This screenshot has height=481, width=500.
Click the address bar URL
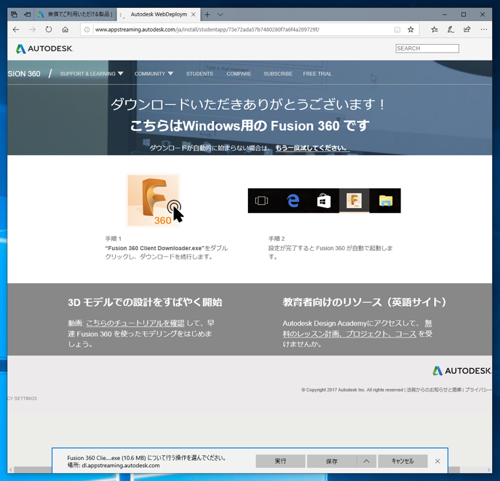click(x=207, y=30)
